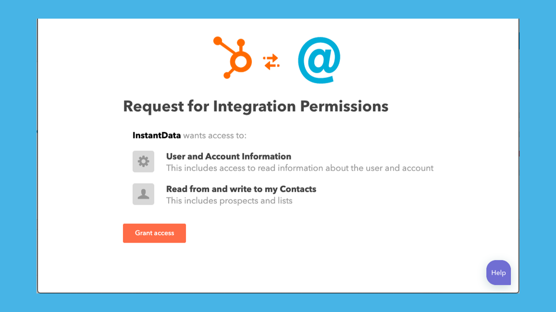Click the Request for Integration Permissions heading
Viewport: 556px width, 312px height.
[x=255, y=106]
